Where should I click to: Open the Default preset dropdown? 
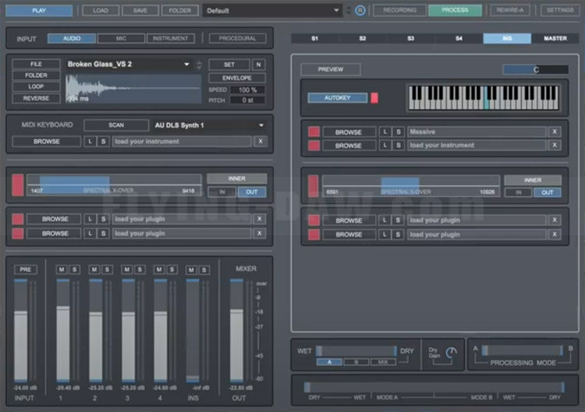(273, 10)
